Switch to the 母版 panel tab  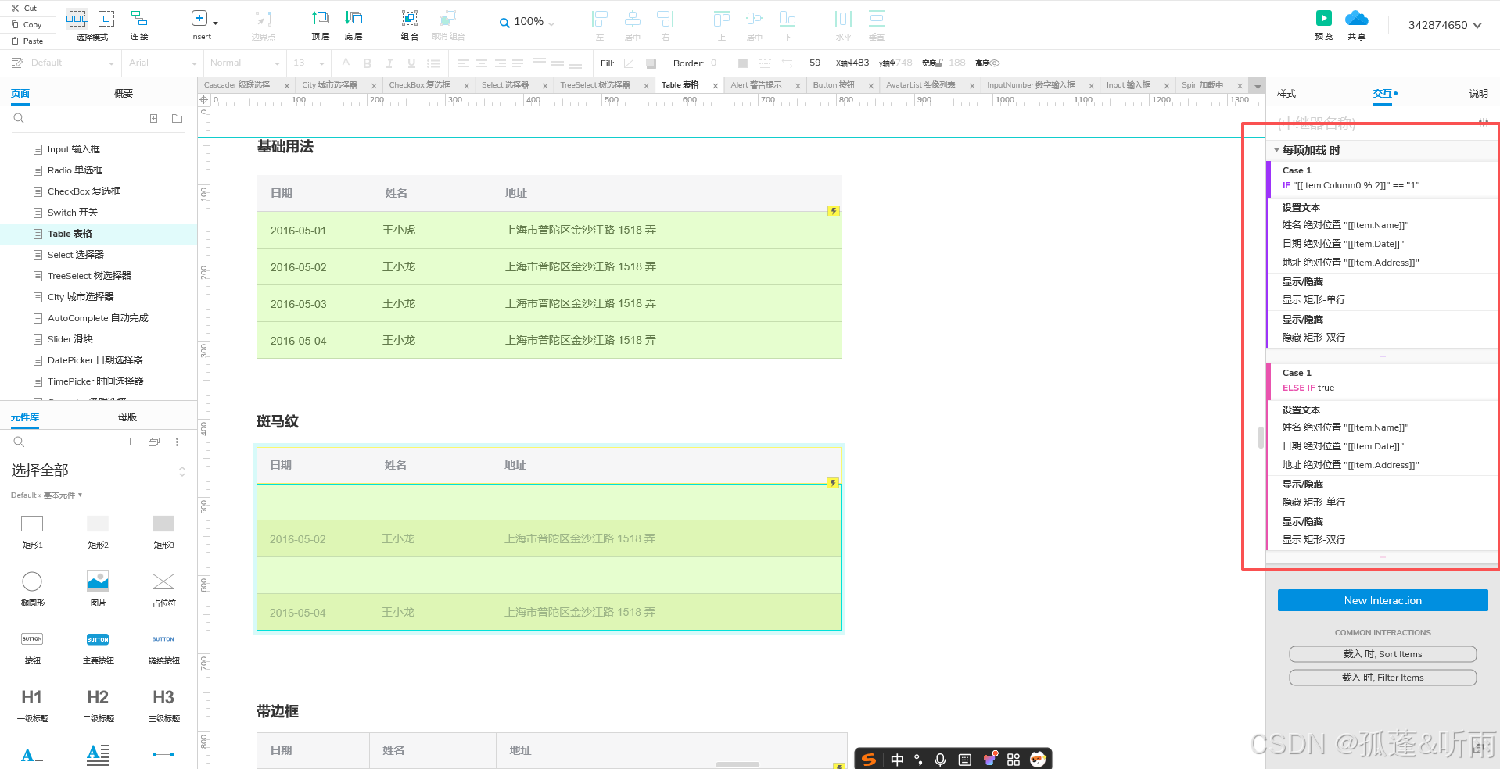(x=127, y=417)
